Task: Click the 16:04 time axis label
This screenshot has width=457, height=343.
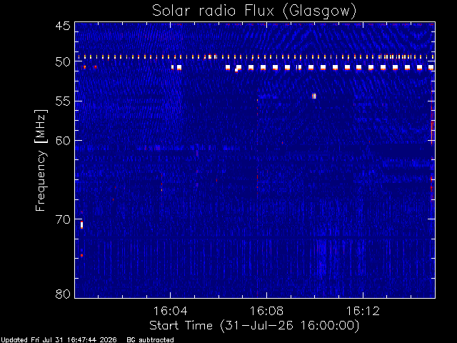Action: tap(170, 311)
